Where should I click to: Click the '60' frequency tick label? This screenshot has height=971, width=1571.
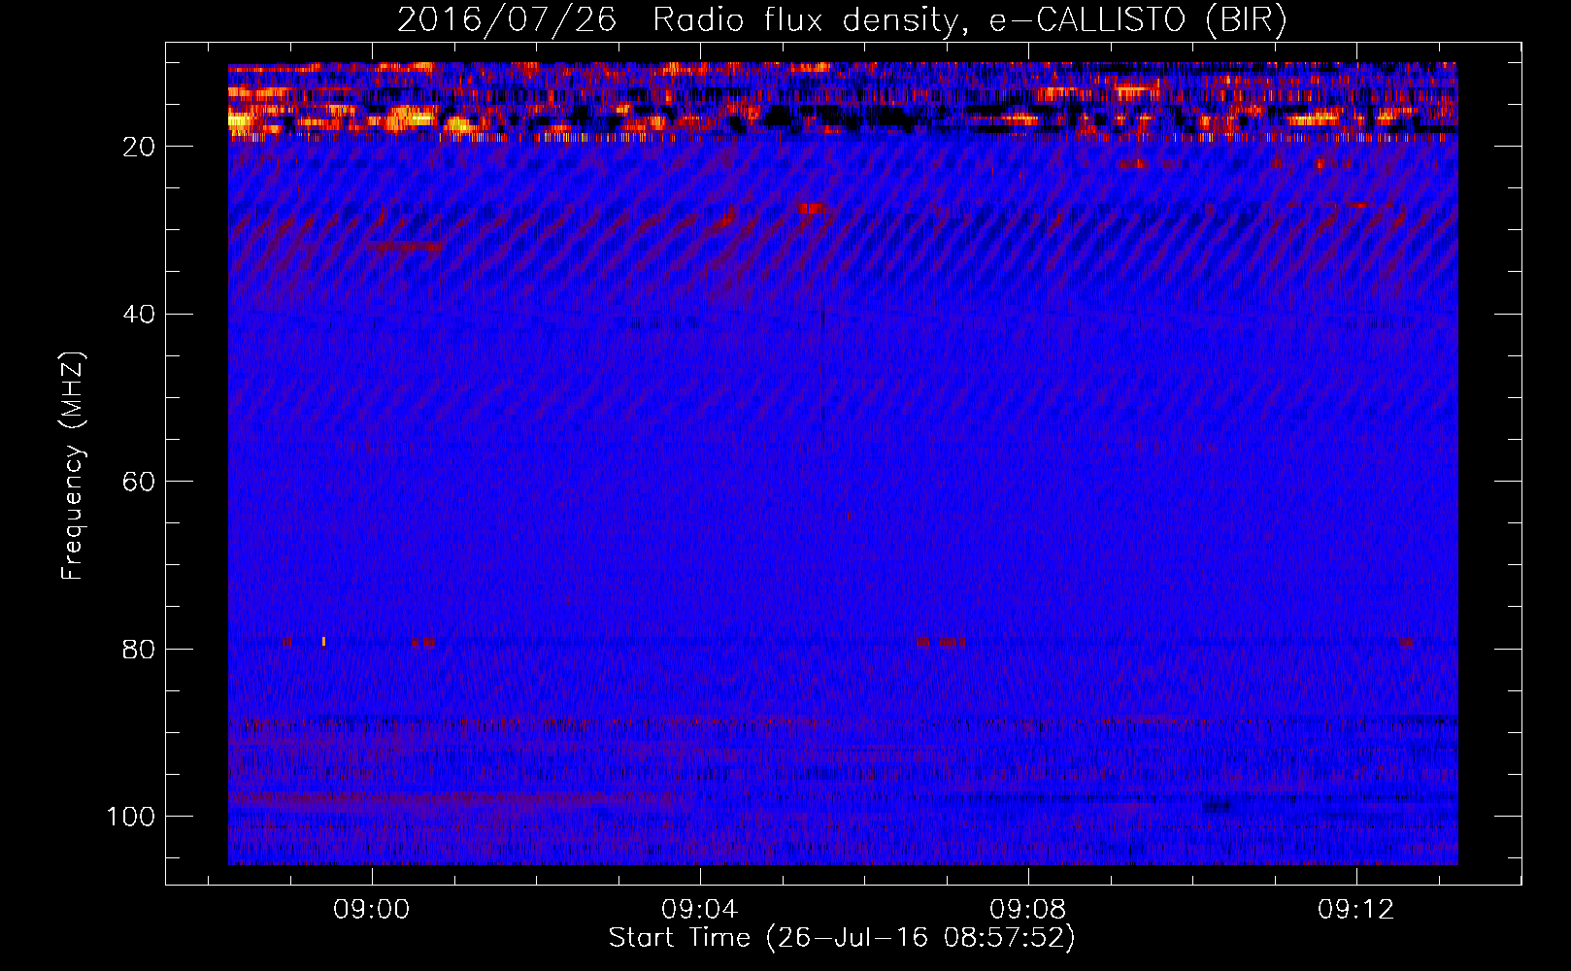tap(140, 482)
